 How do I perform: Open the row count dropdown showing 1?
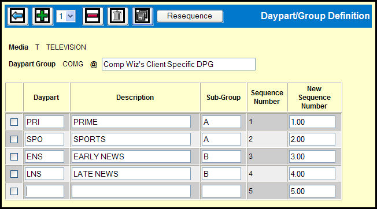point(66,16)
